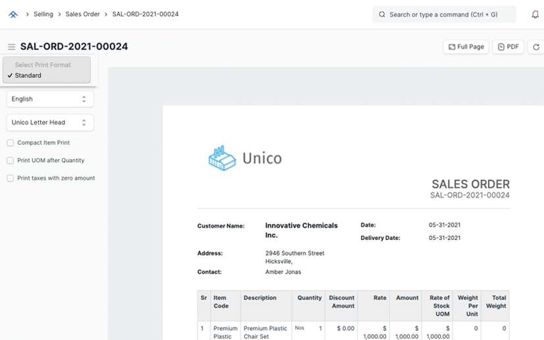Expand the Unico Letter Head dropdown
The image size is (544, 340).
coord(50,123)
